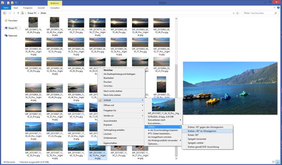This screenshot has width=282, height=165.
Task: Select 'Als Desktophintergrund festlegen' entry
Action: point(119,74)
